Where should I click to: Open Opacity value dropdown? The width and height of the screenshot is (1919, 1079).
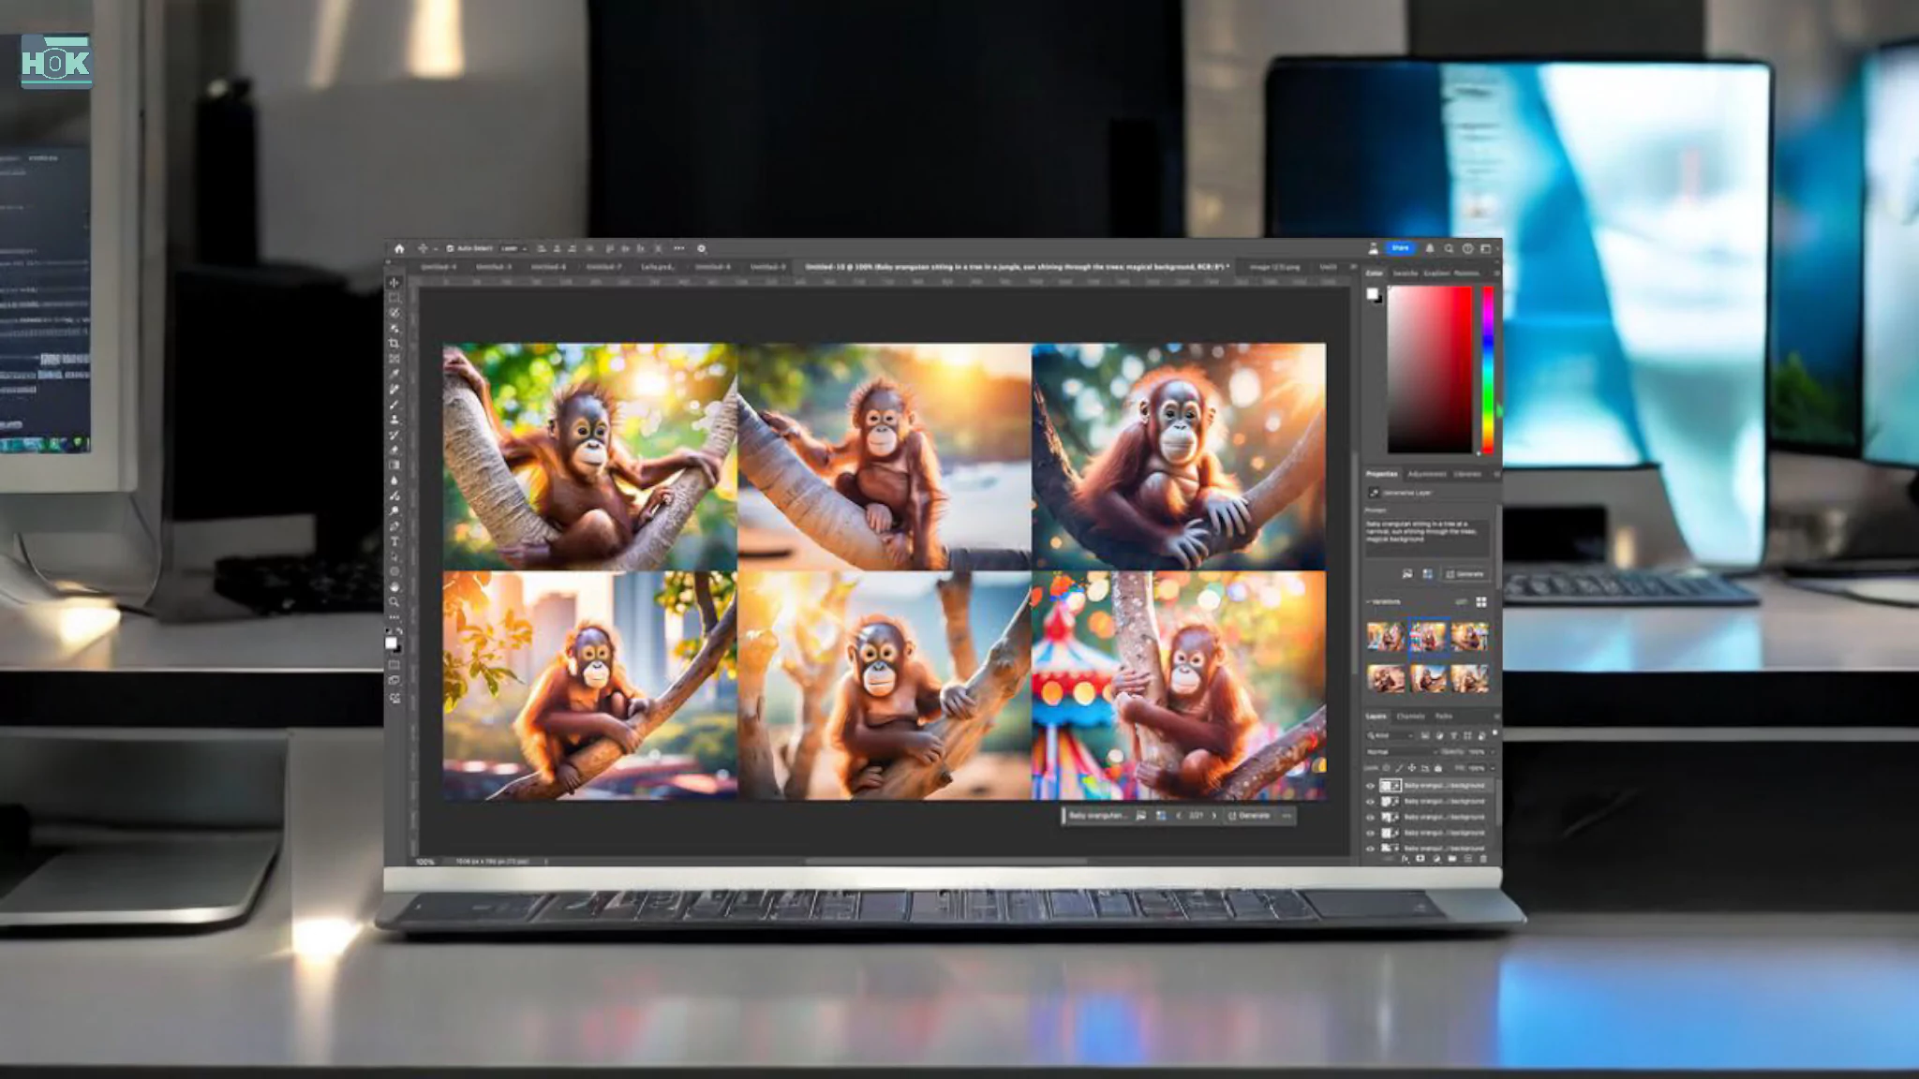(x=1493, y=752)
